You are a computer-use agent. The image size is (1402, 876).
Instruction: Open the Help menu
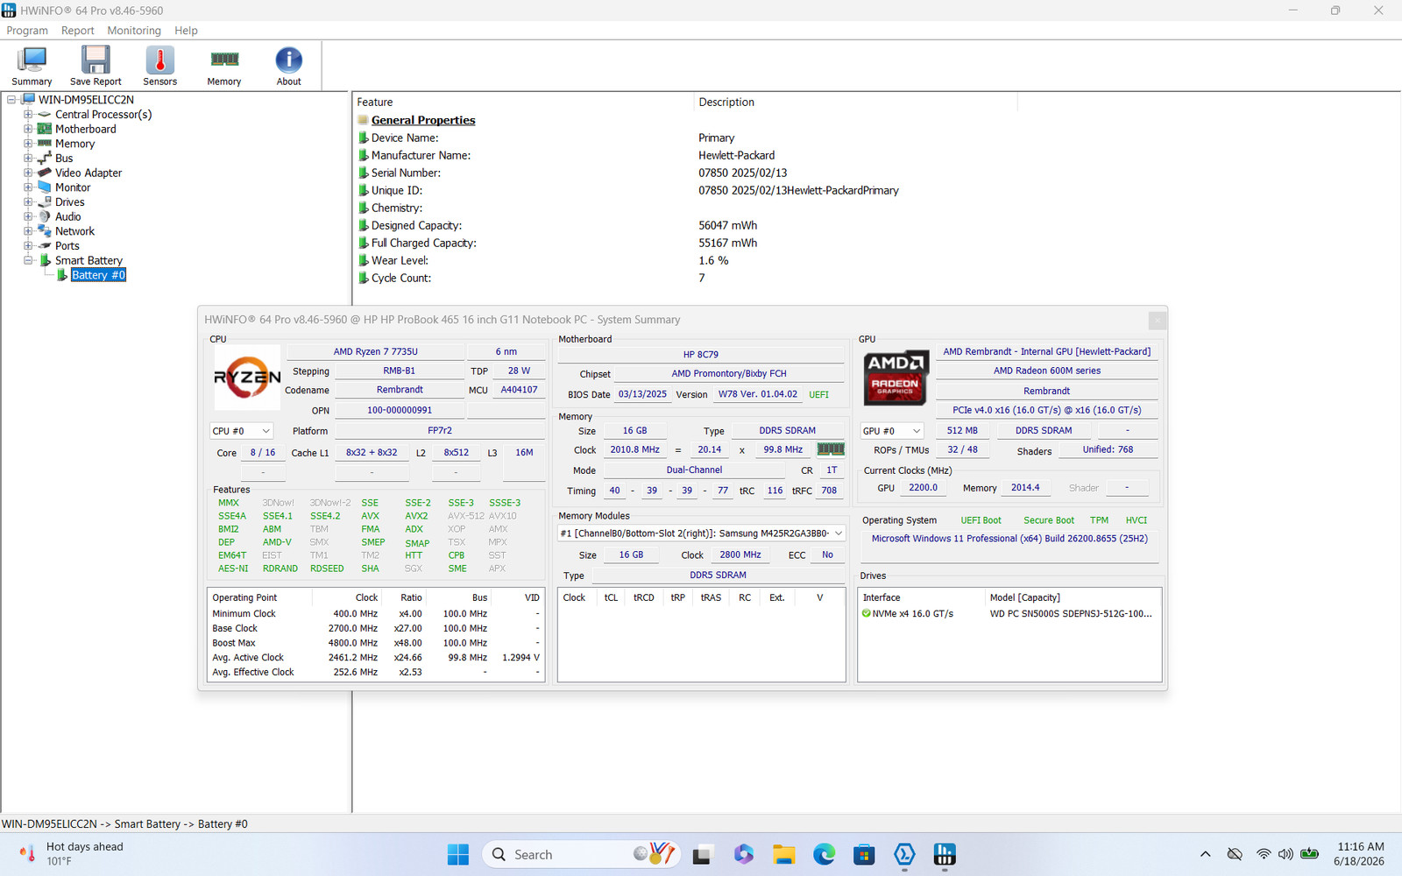pyautogui.click(x=186, y=31)
